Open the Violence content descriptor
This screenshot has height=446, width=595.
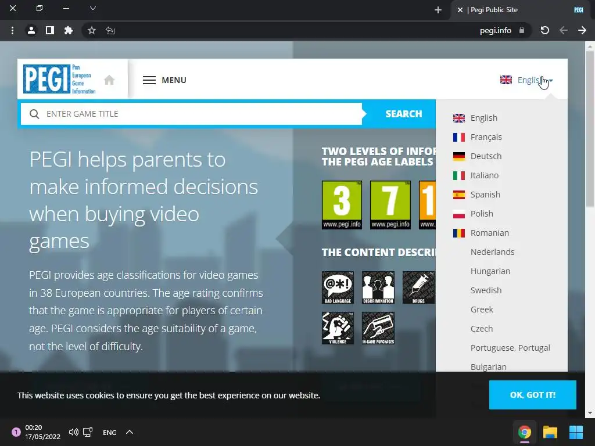point(338,328)
